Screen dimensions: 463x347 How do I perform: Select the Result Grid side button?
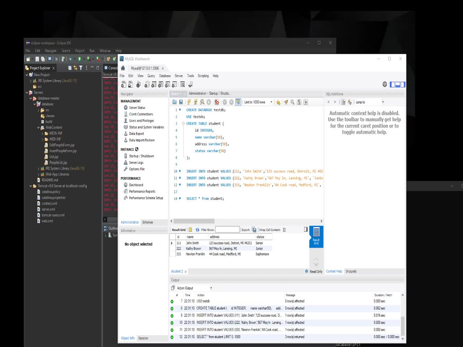coord(316,236)
